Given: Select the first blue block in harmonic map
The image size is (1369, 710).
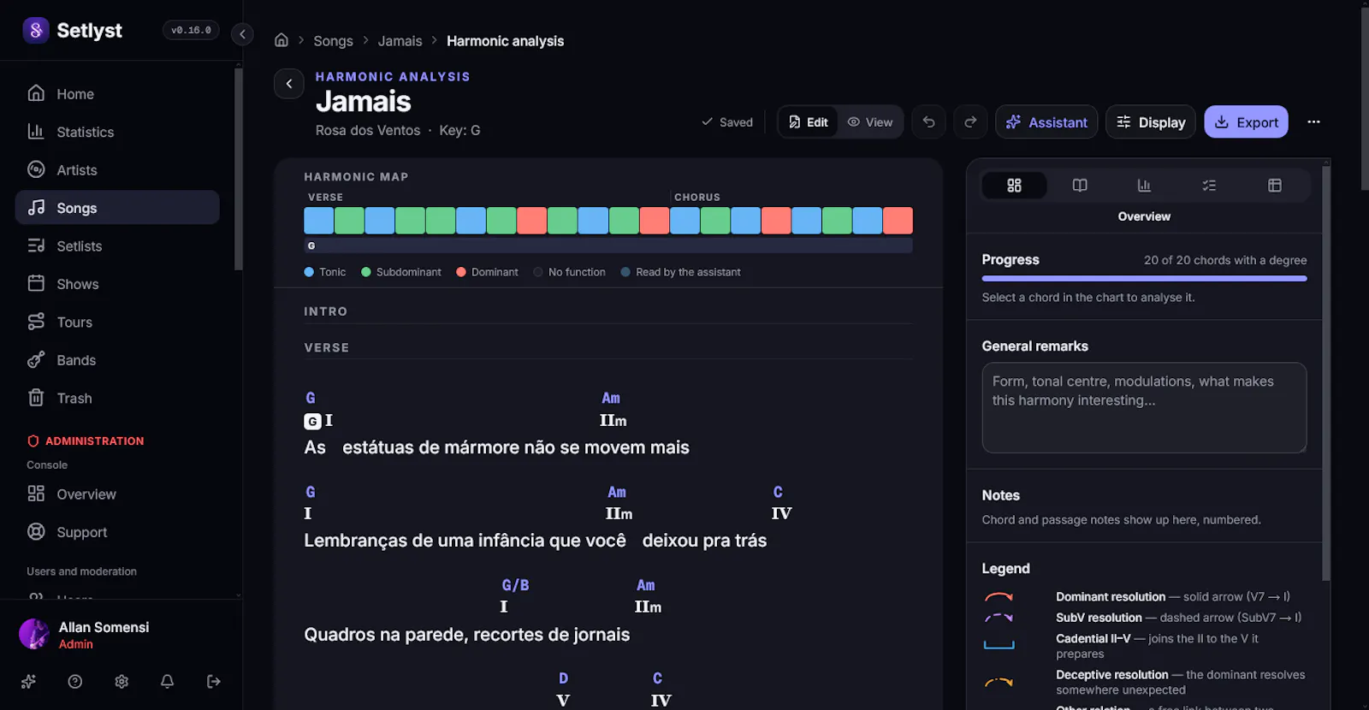Looking at the screenshot, I should pos(318,221).
